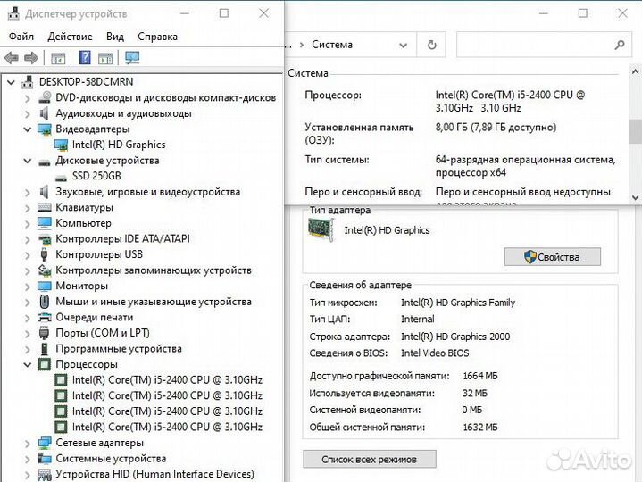Image resolution: width=642 pixels, height=482 pixels.
Task: Expand the Программные устройства category
Action: click(x=28, y=349)
